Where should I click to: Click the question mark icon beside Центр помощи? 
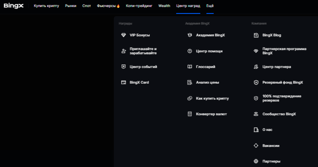190,51
